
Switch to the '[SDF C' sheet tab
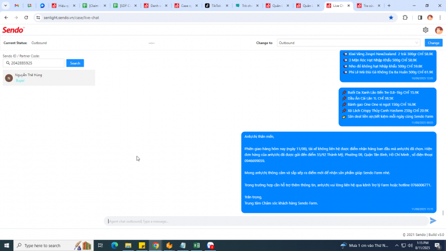[125, 6]
